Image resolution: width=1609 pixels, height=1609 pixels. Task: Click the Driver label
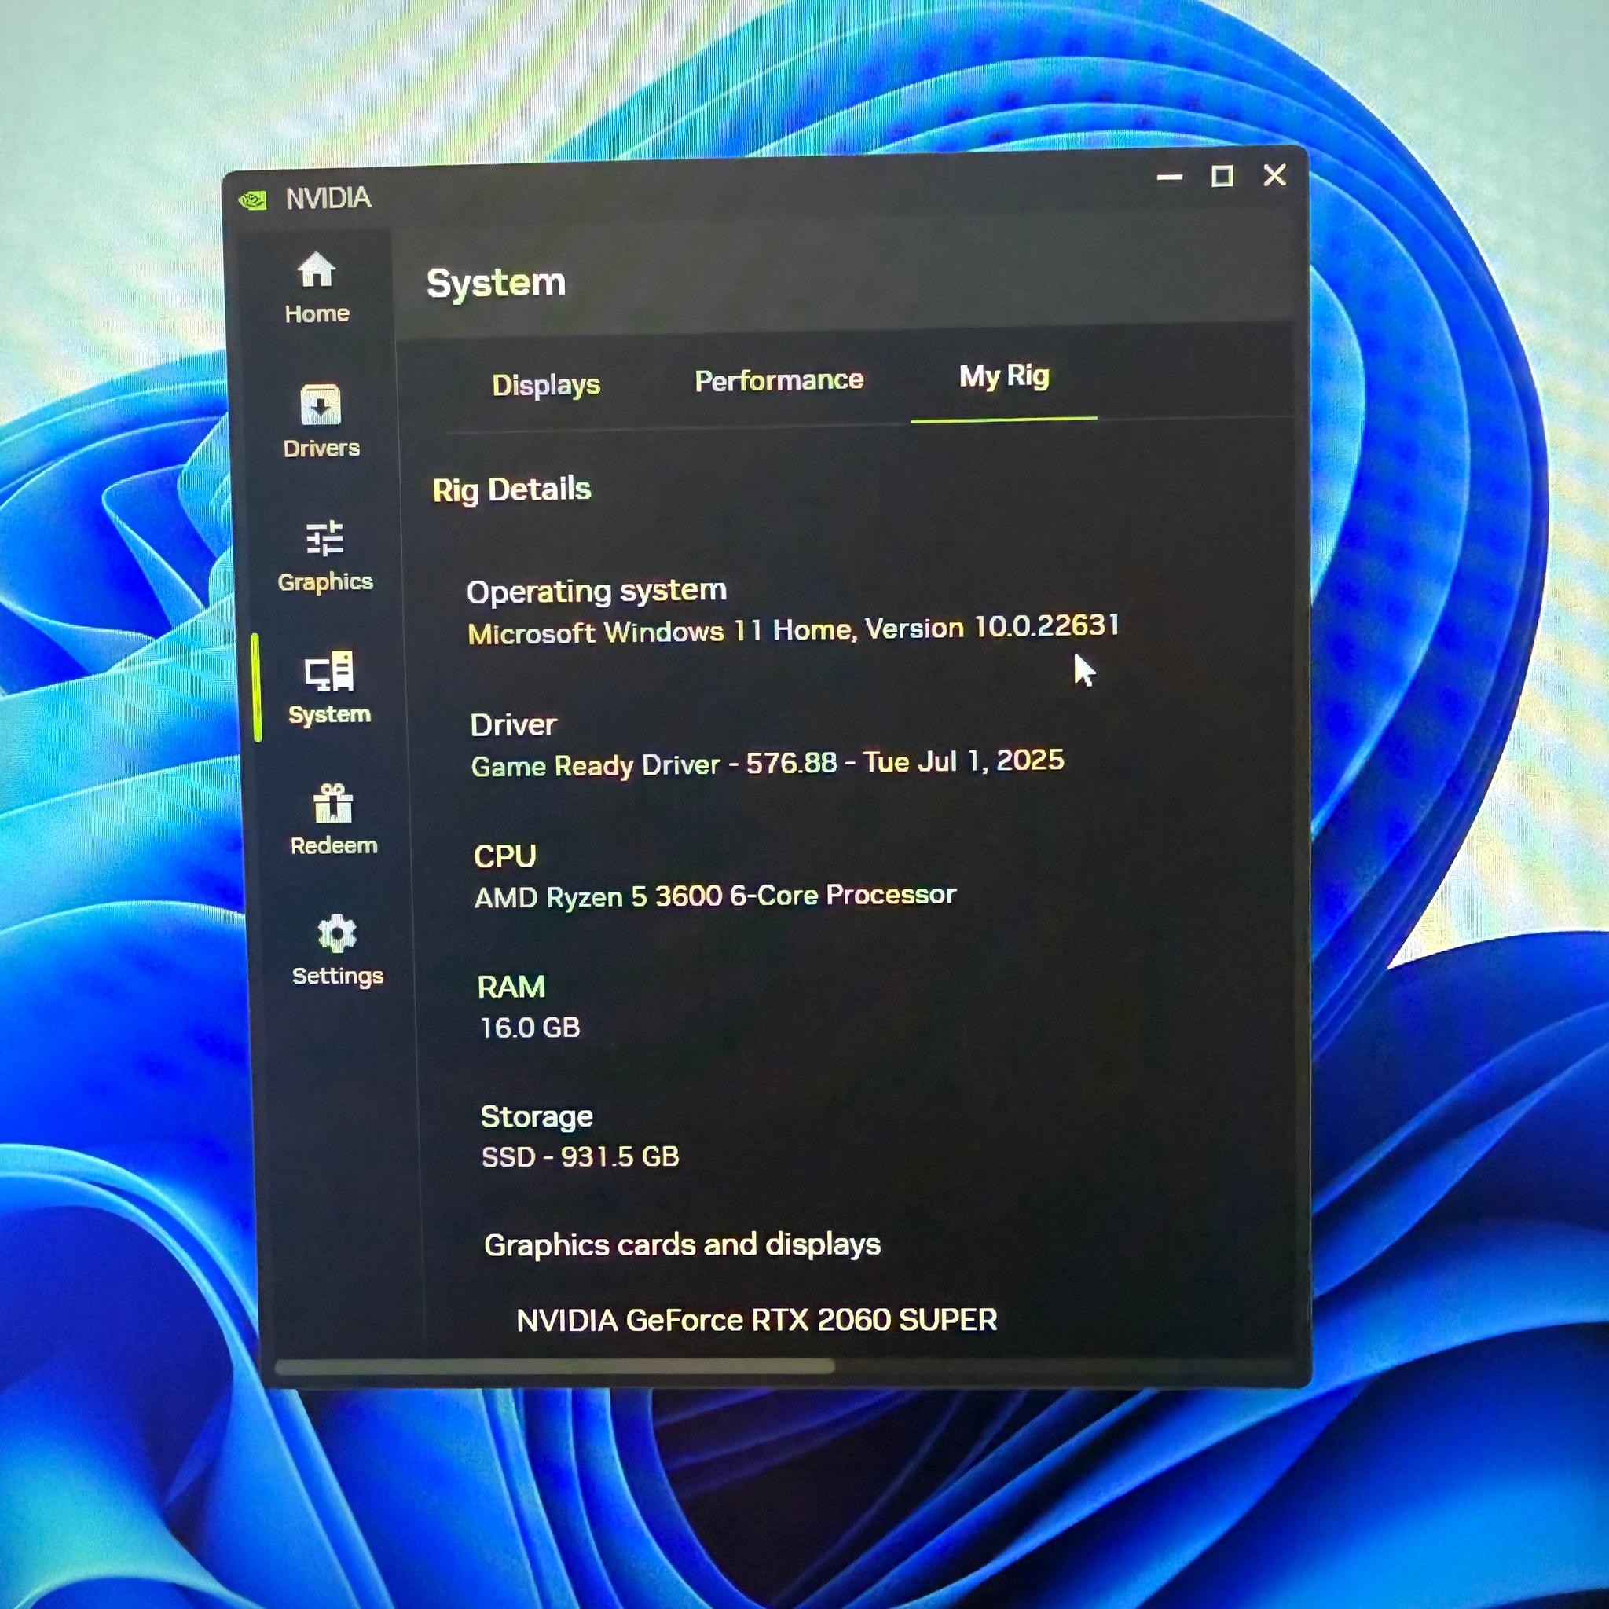(513, 725)
